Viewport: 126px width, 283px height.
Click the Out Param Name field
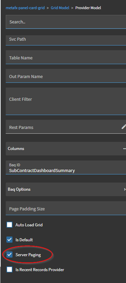66,76
